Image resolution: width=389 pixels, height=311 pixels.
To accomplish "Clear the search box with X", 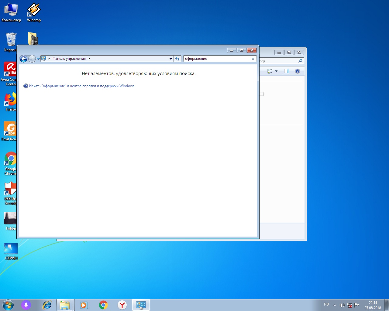I will [253, 59].
